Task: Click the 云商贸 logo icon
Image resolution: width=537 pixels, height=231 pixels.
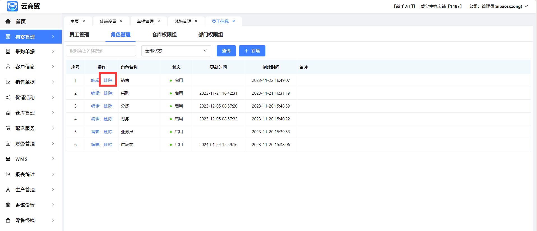Action: pos(12,6)
